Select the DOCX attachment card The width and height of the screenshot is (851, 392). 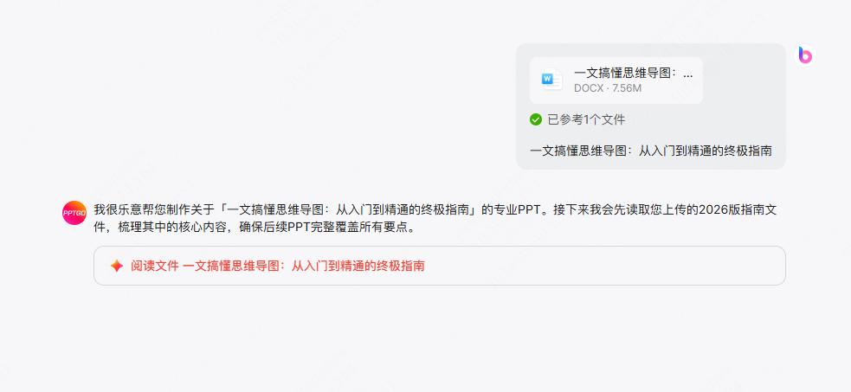(616, 80)
